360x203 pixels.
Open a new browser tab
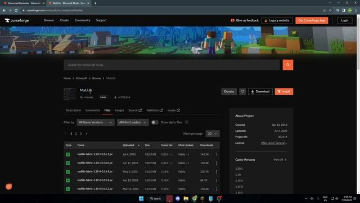tap(95, 3)
